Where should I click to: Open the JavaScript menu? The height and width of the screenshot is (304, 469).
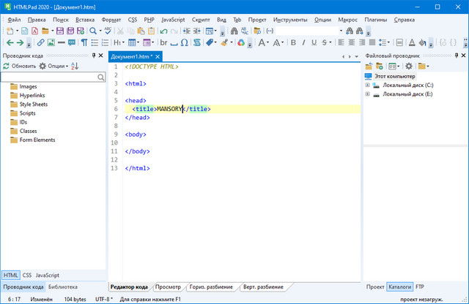click(x=172, y=19)
